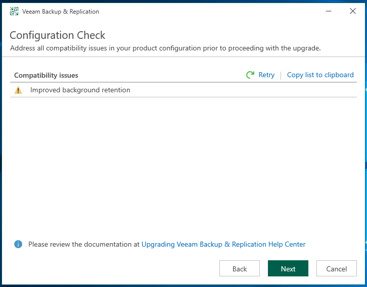This screenshot has width=367, height=287.
Task: Click the divider between Retry and Copy list
Action: [x=281, y=75]
